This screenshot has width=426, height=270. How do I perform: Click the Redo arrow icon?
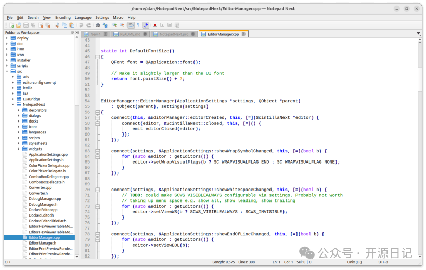coord(88,25)
